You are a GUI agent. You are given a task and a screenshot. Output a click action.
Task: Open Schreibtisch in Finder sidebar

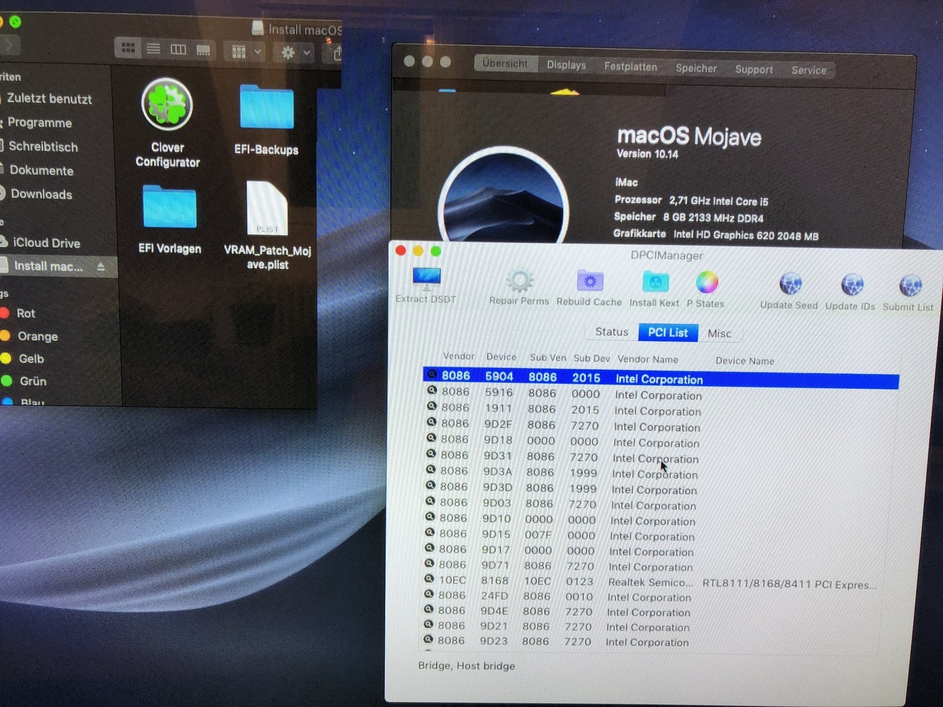coord(43,147)
